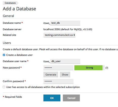Click the General section heading
The image size is (118, 107).
(8, 16)
